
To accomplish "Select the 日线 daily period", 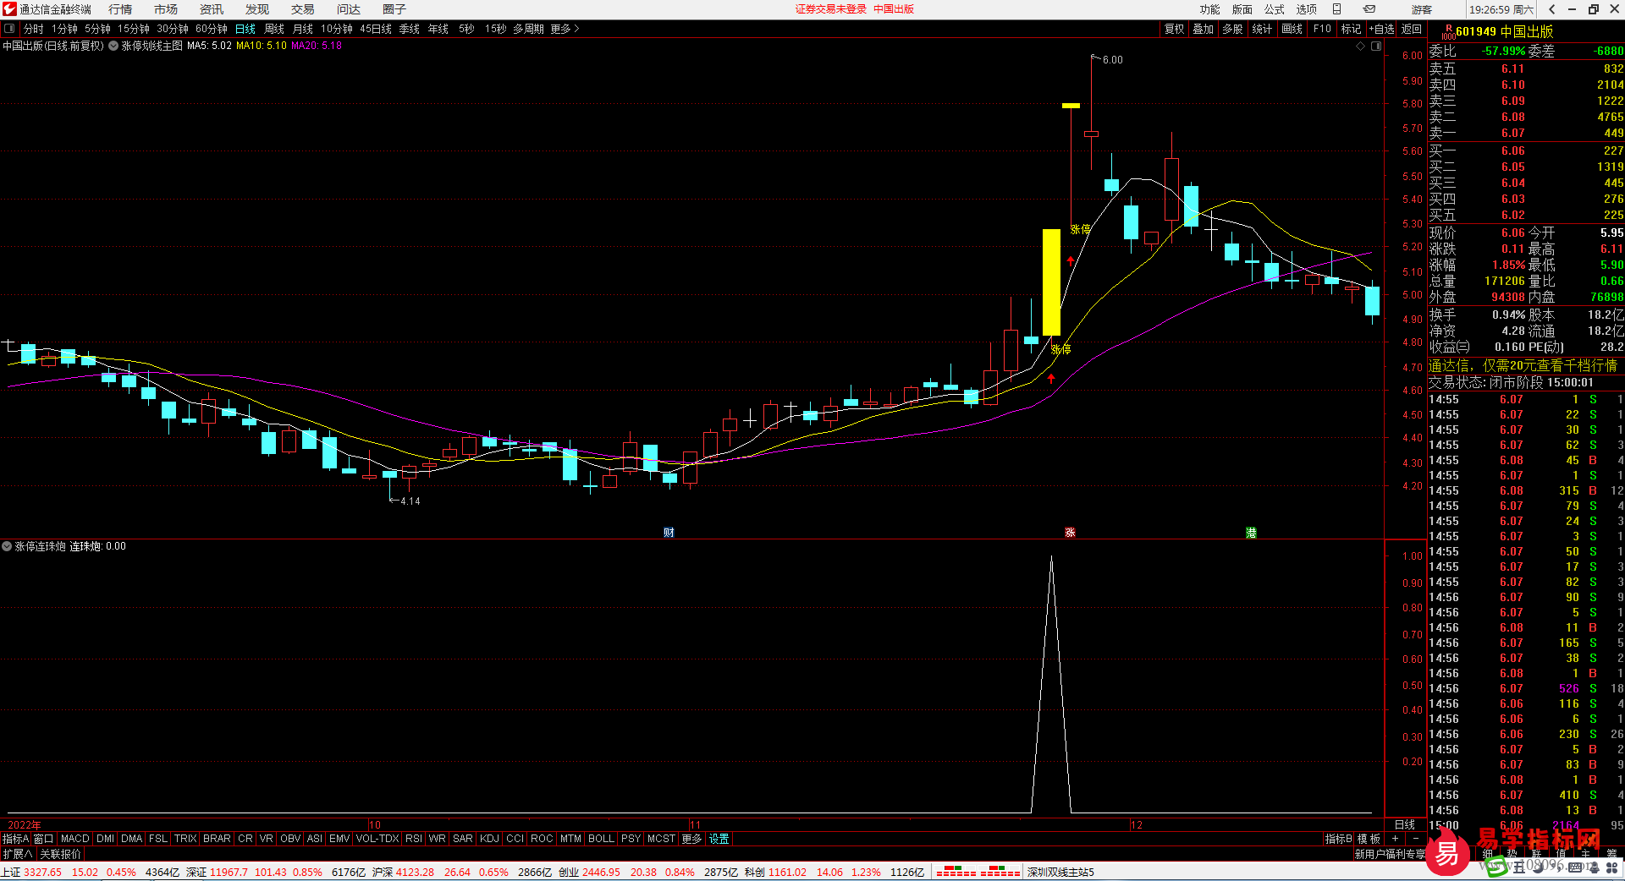I will pyautogui.click(x=245, y=29).
